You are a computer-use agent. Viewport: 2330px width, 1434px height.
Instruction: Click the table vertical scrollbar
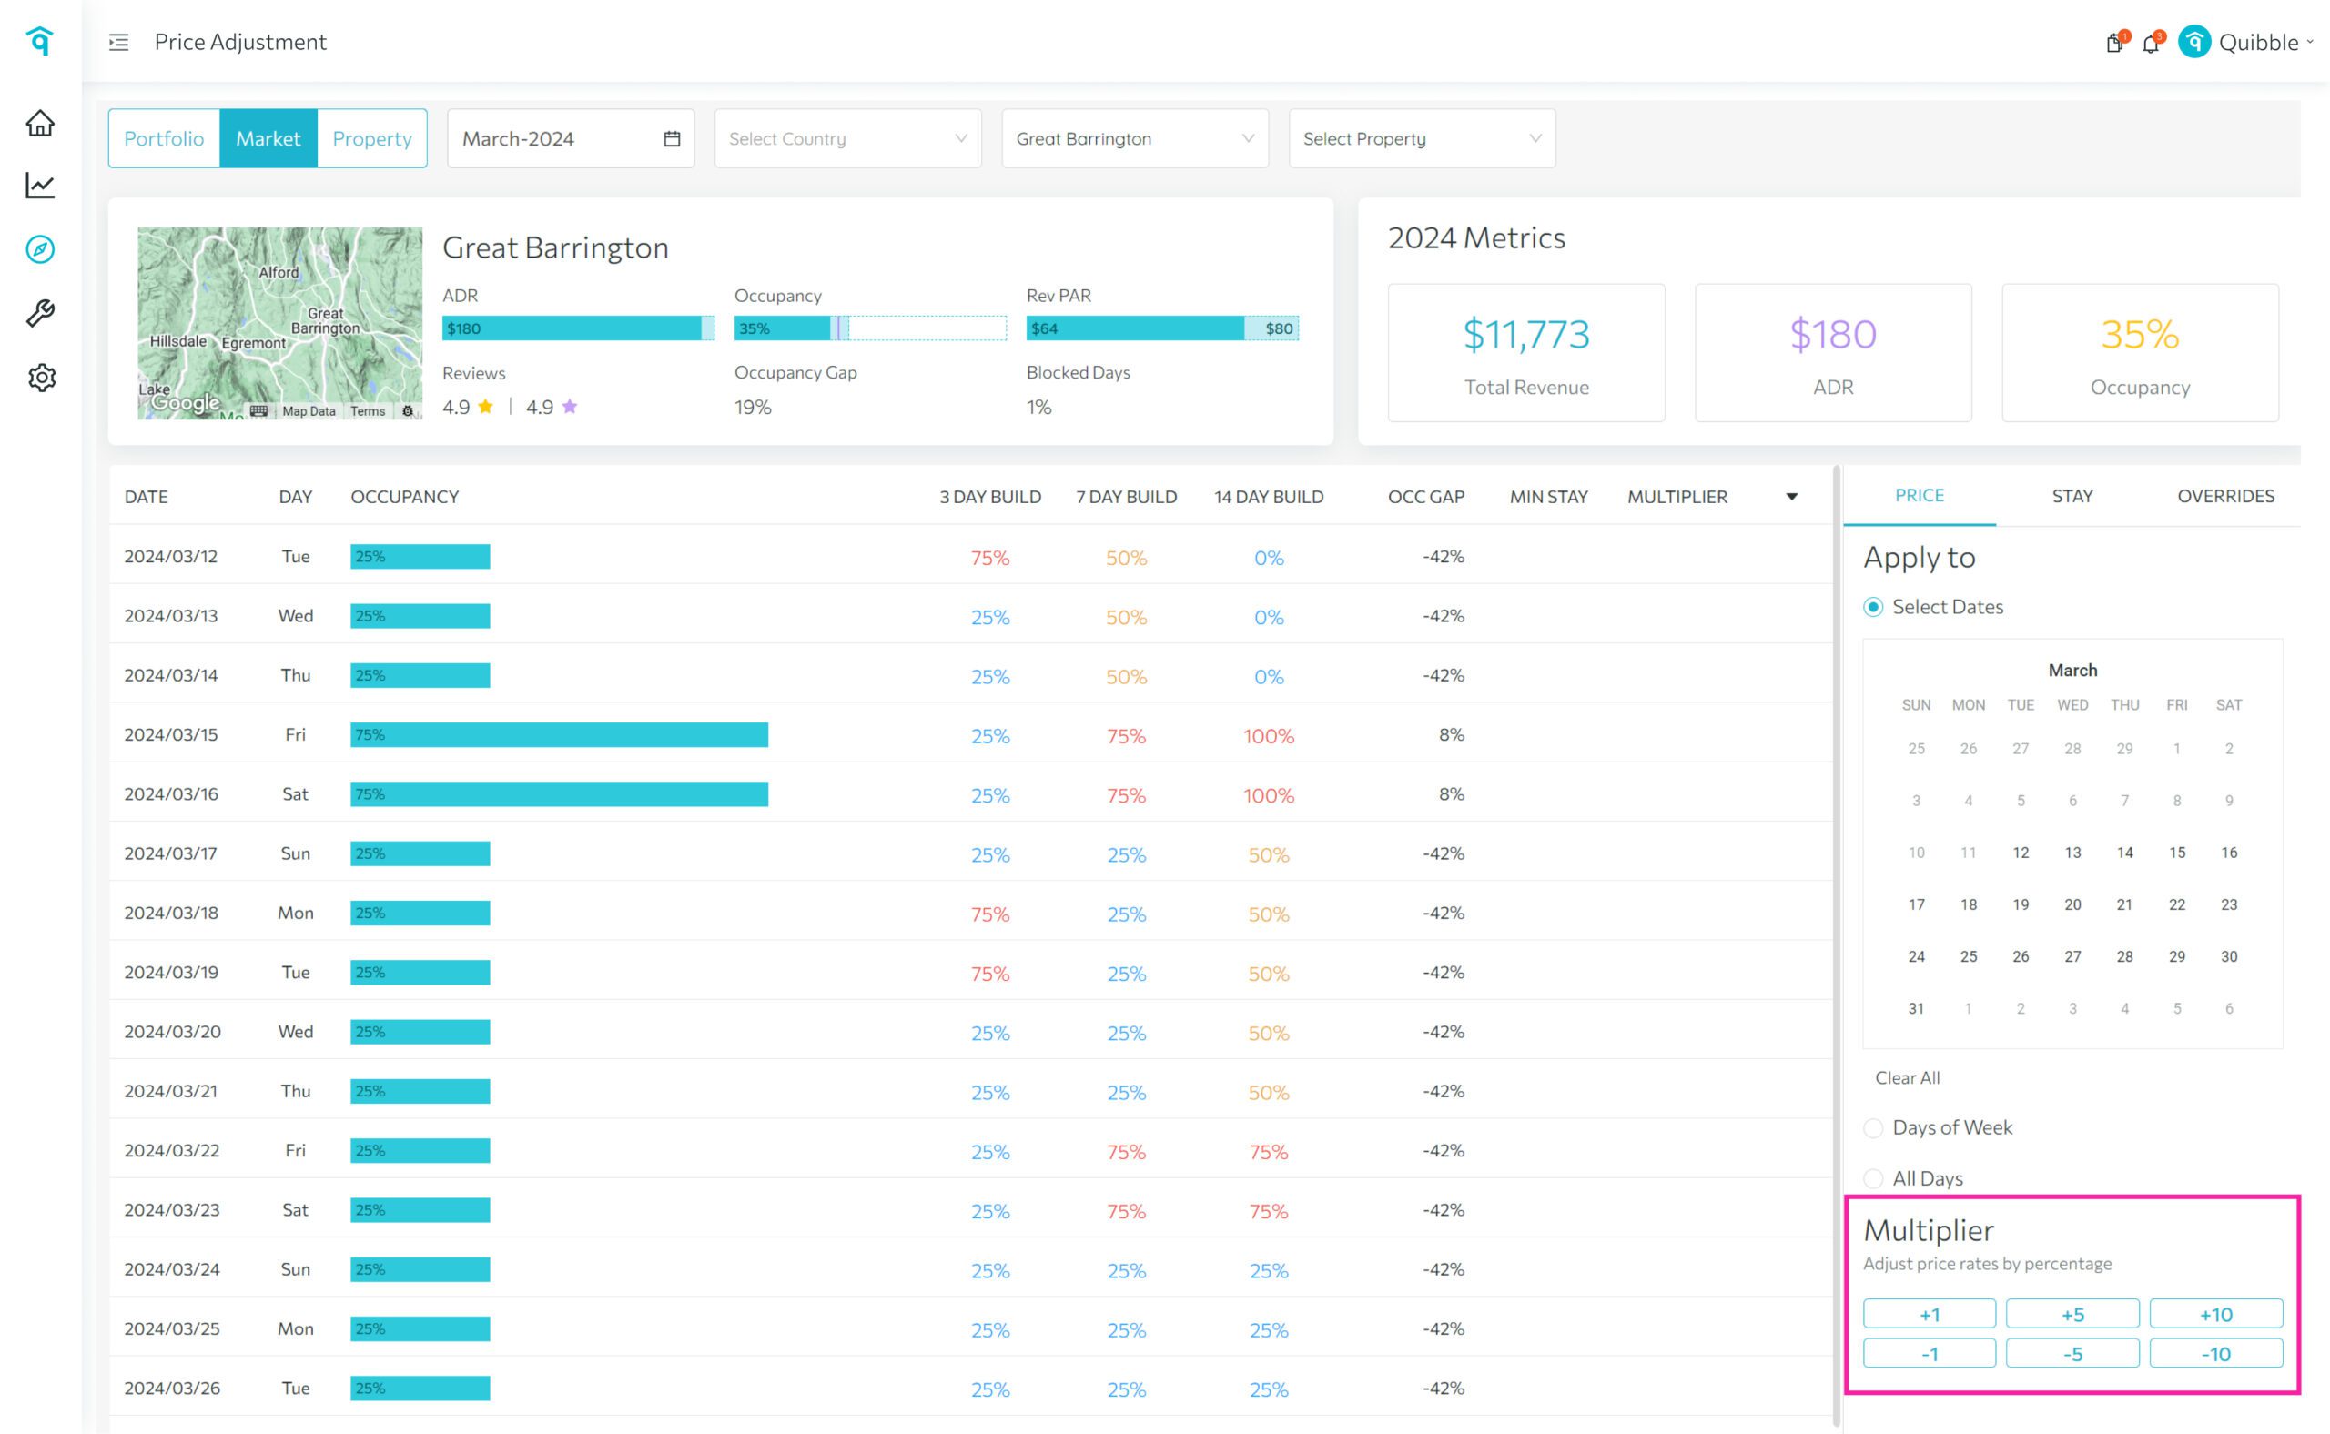coord(1837,945)
